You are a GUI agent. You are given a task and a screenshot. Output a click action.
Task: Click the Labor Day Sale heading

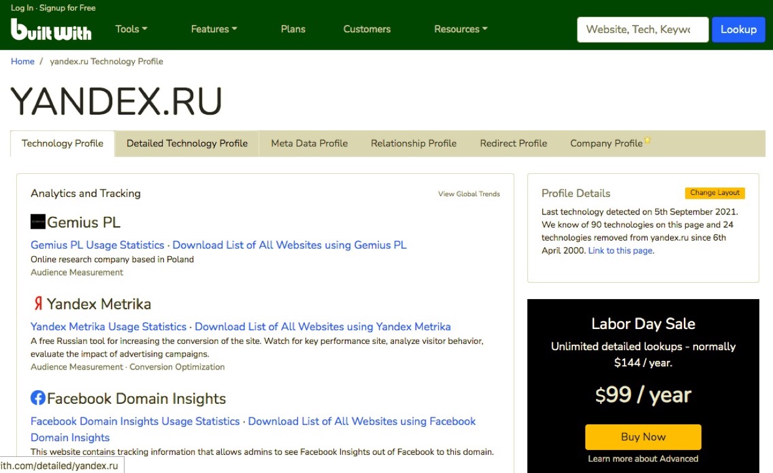[643, 323]
